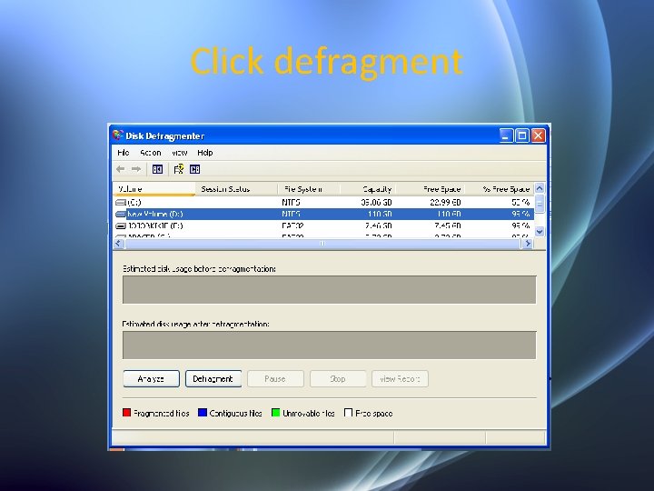Image resolution: width=654 pixels, height=491 pixels.
Task: Click the disk usage after defragmentation bar
Action: (x=329, y=345)
